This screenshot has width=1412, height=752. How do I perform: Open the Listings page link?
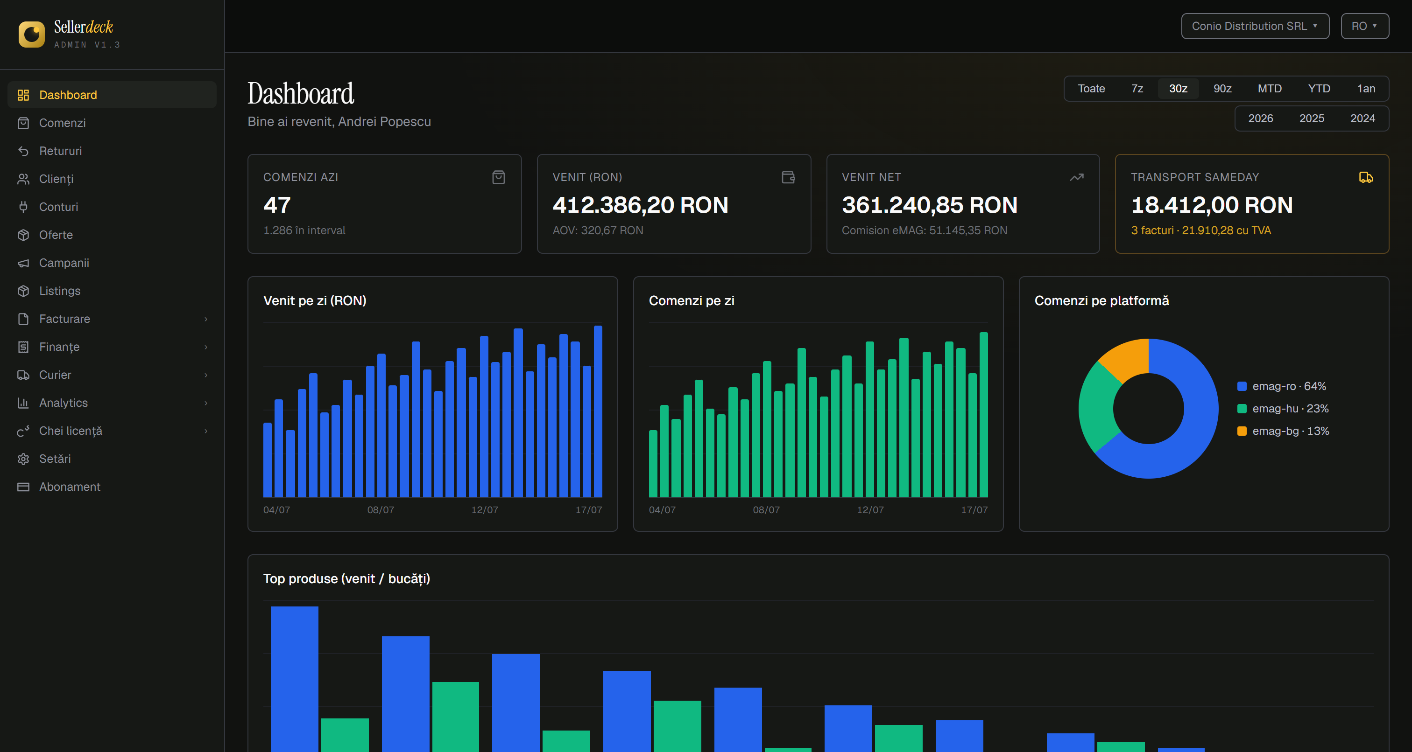pos(112,291)
